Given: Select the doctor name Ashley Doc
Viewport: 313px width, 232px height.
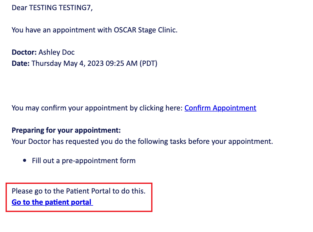Looking at the screenshot, I should (56, 52).
